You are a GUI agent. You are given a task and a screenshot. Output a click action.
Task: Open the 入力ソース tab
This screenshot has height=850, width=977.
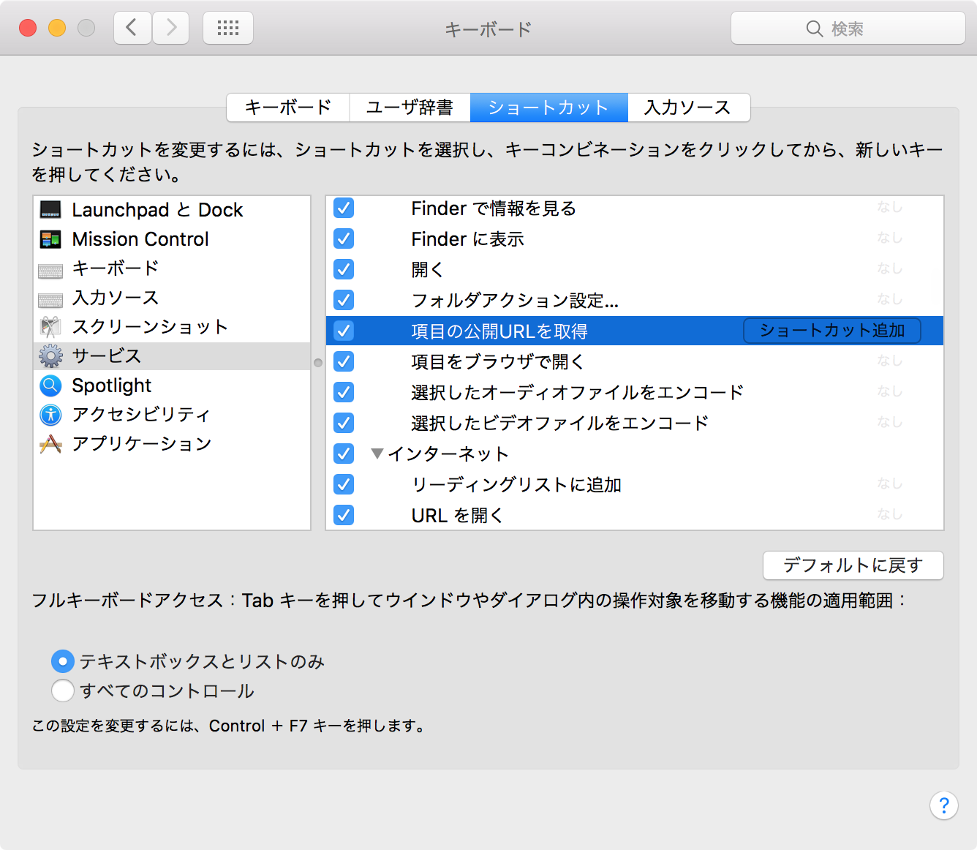point(687,108)
